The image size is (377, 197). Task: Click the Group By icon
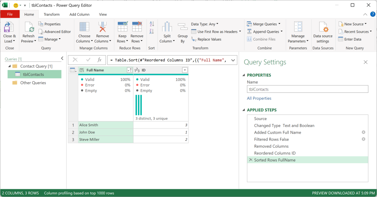tap(183, 27)
